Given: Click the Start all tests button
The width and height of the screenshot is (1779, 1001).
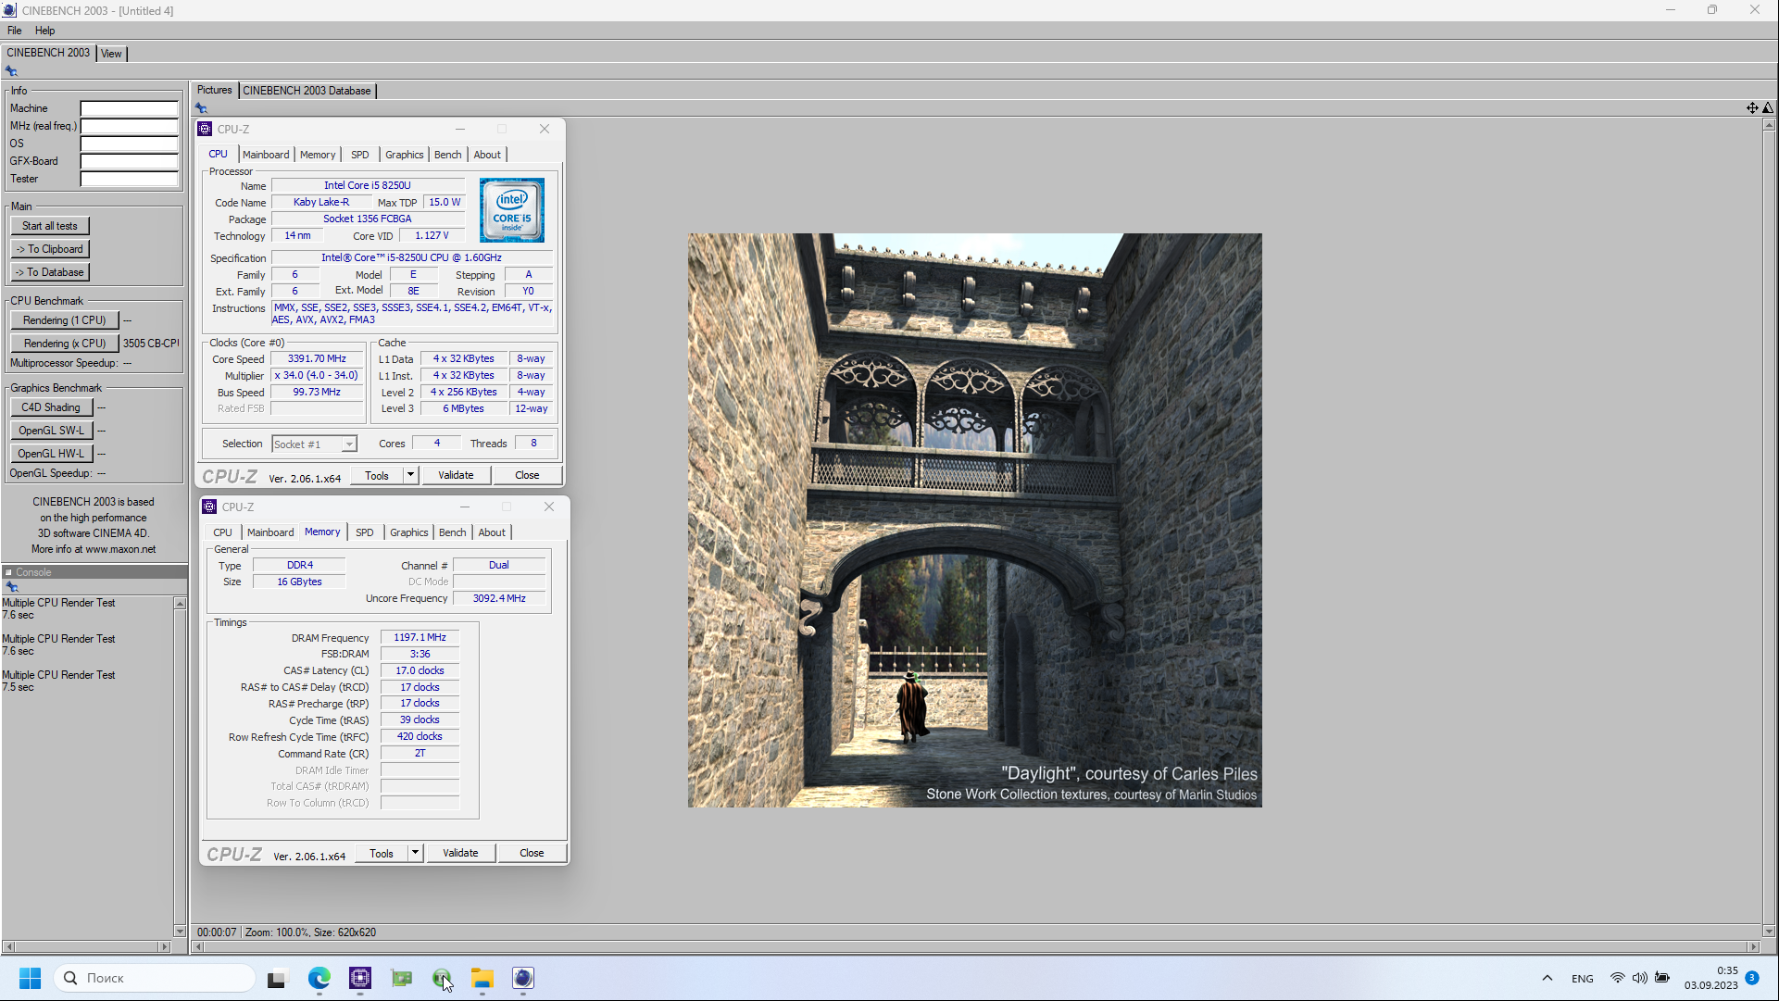Looking at the screenshot, I should [50, 226].
